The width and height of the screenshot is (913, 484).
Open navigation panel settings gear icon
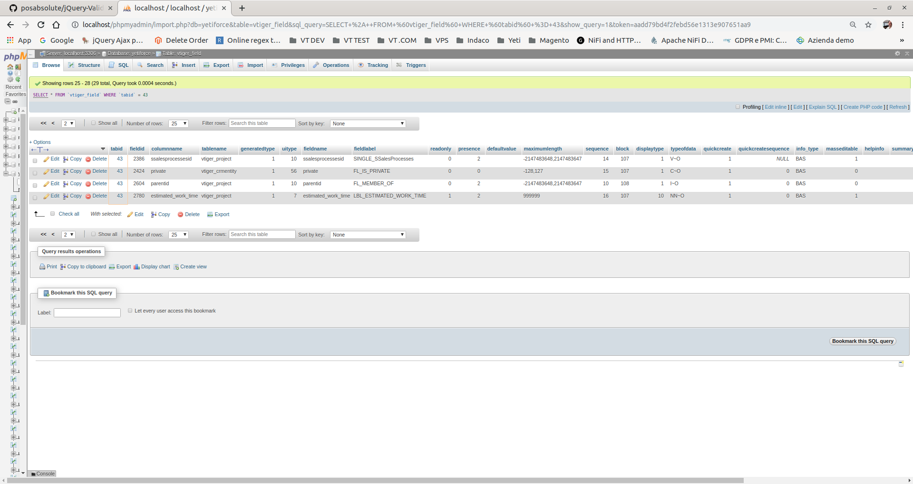pyautogui.click(x=10, y=79)
